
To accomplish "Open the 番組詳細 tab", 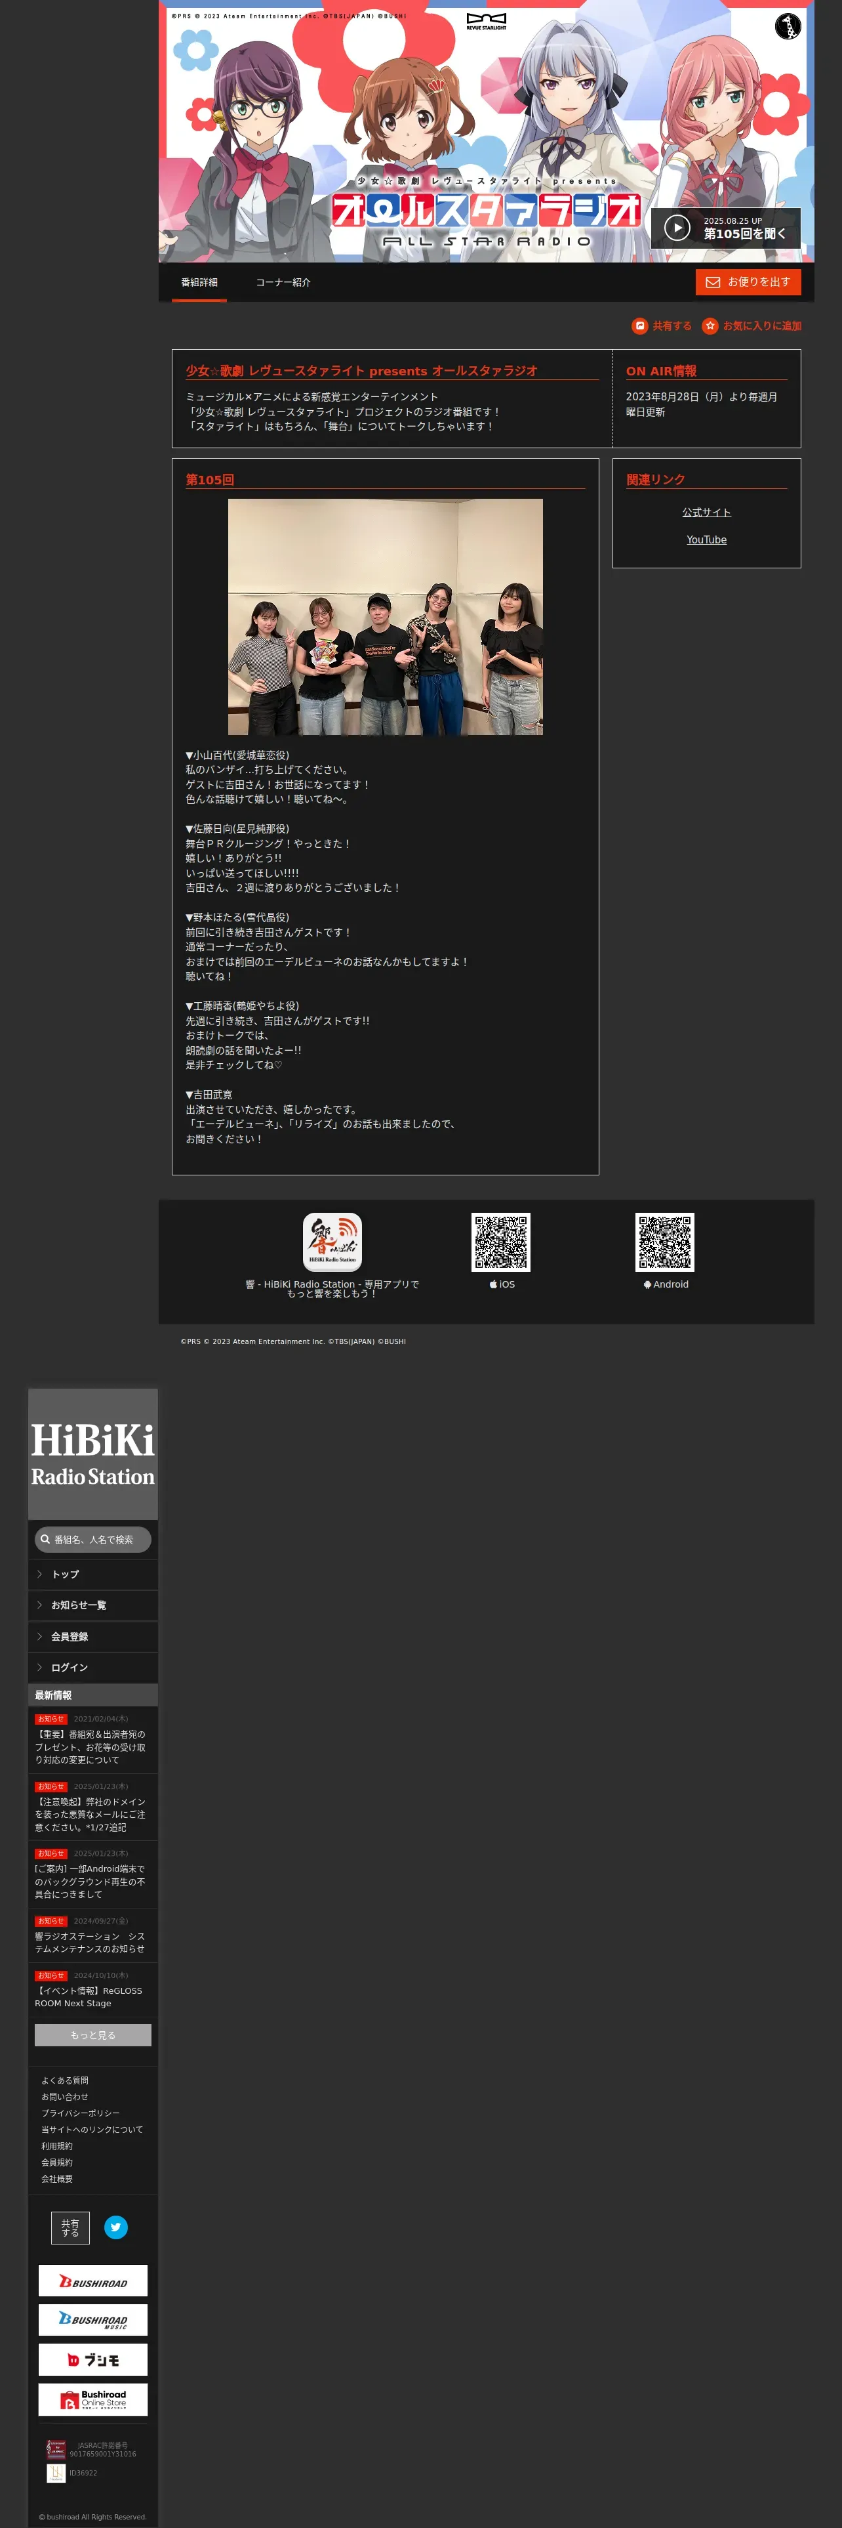I will click(199, 283).
